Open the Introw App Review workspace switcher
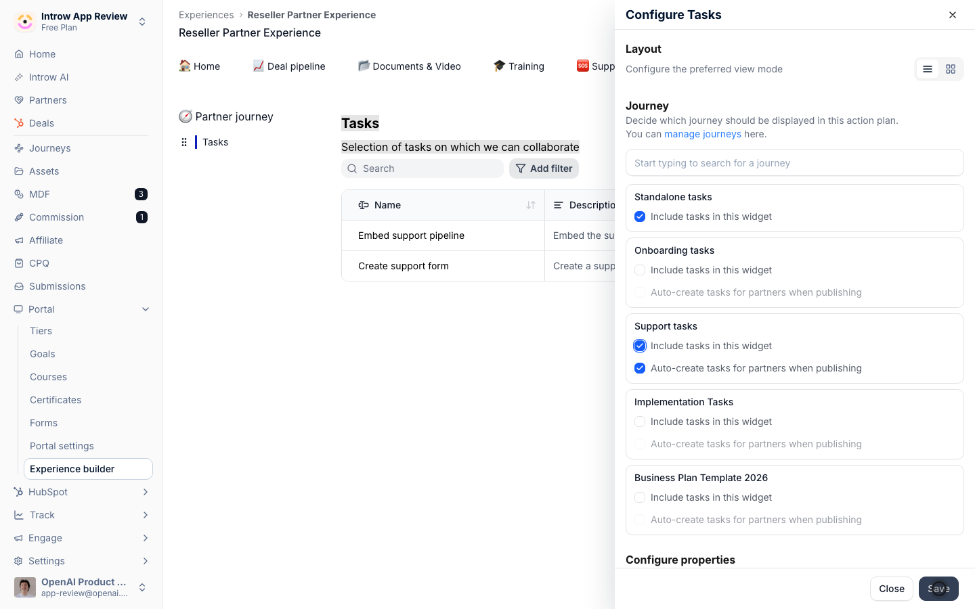 [x=81, y=22]
